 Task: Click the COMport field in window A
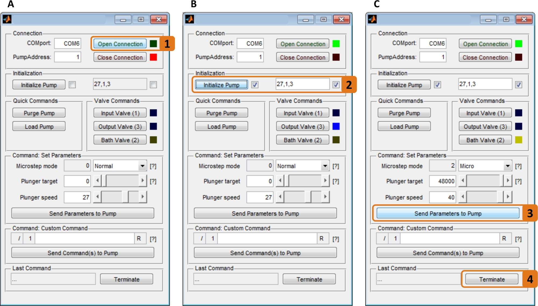click(67, 44)
